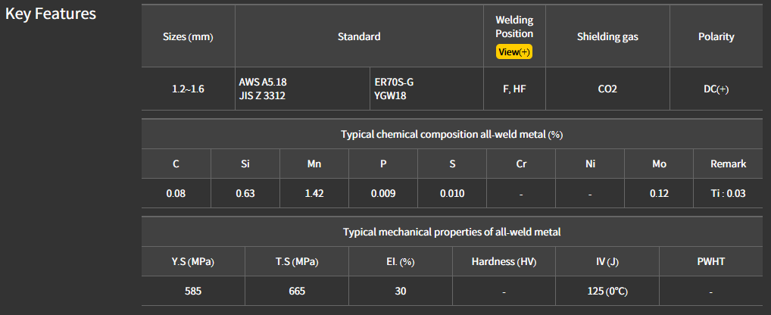
Task: Click the Shielding gas column header
Action: [607, 36]
